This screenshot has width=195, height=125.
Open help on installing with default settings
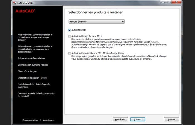[35, 37]
